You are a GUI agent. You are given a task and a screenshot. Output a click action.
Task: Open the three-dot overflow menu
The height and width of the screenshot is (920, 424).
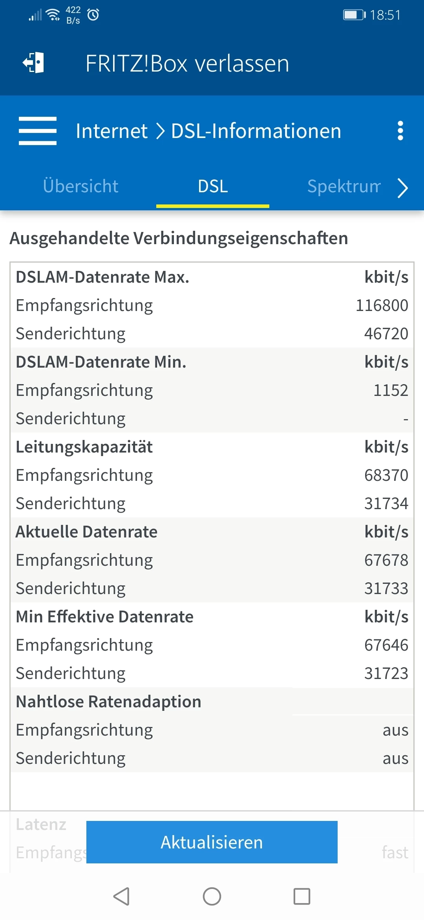tap(400, 131)
